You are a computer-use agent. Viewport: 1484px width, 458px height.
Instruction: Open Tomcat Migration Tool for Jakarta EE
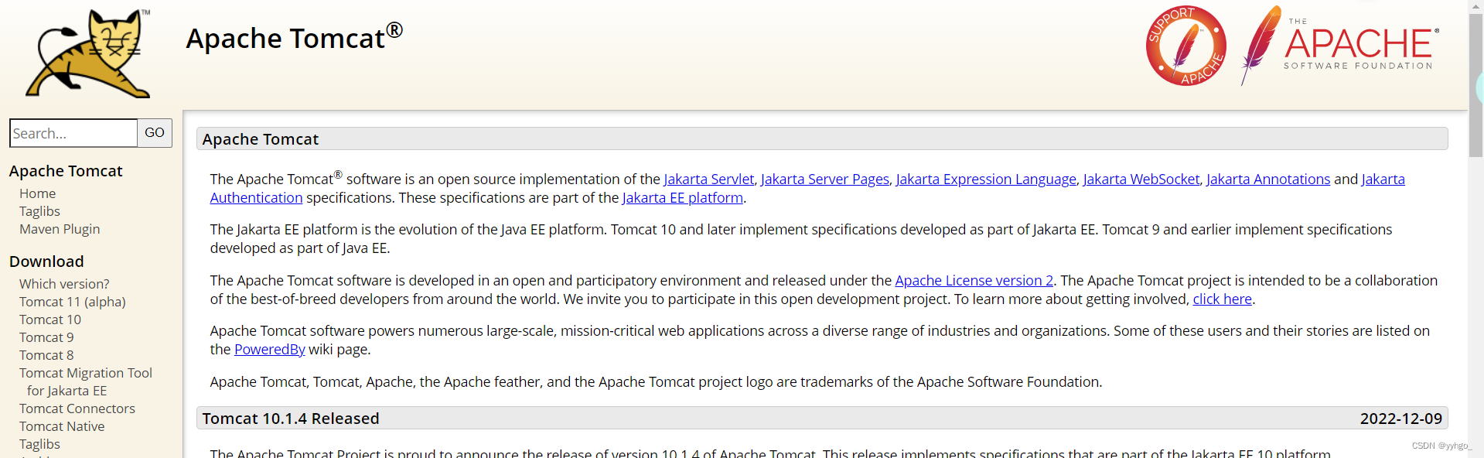[85, 373]
